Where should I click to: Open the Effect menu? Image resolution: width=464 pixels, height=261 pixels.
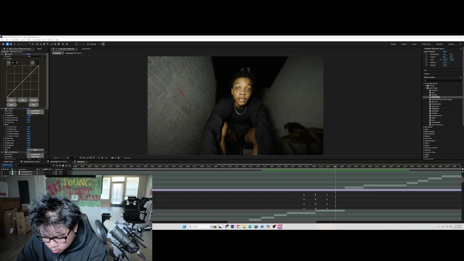[29, 40]
